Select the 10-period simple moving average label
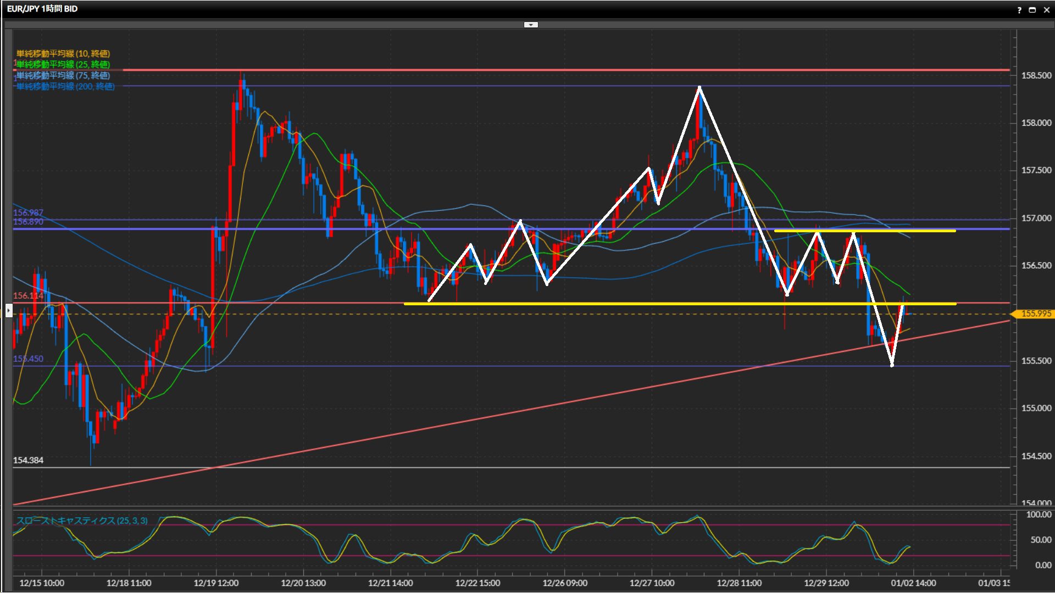Screen dimensions: 1055x593 click(63, 53)
